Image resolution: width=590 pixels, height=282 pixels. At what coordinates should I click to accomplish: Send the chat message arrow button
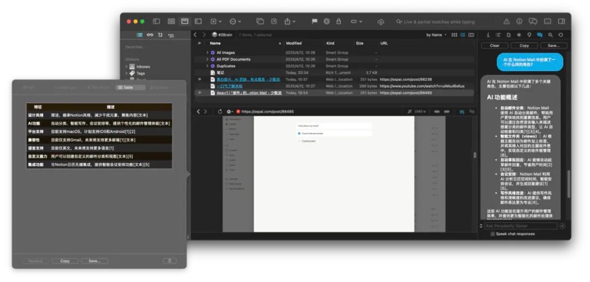pyautogui.click(x=562, y=226)
